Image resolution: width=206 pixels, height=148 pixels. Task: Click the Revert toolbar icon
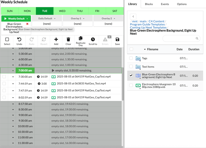click(x=44, y=40)
